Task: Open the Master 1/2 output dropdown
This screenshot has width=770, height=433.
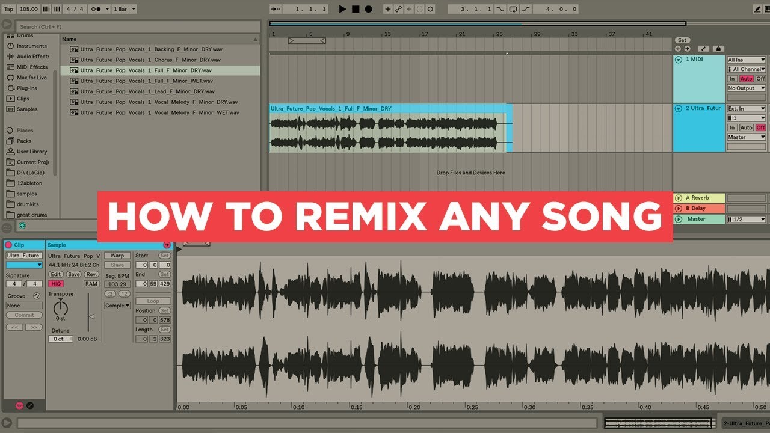Action: point(747,219)
